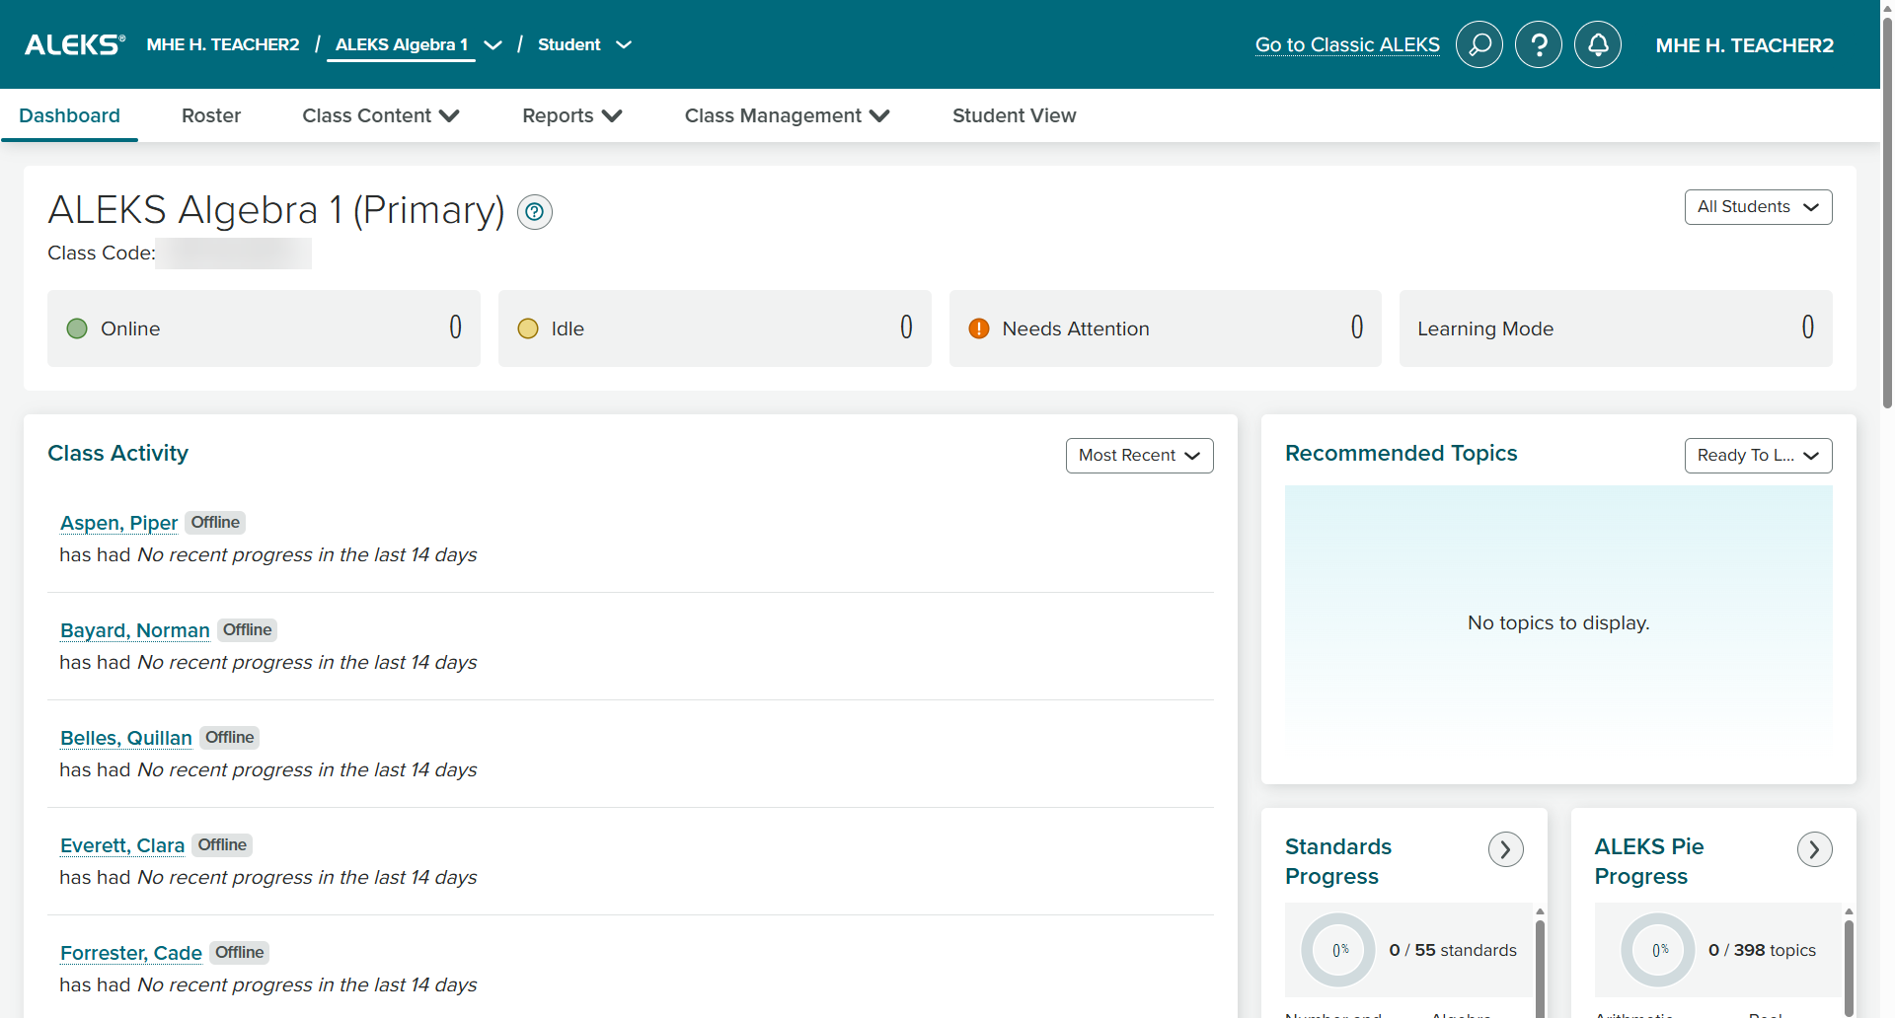Go to the Roster tab
The image size is (1895, 1018).
coord(211,115)
